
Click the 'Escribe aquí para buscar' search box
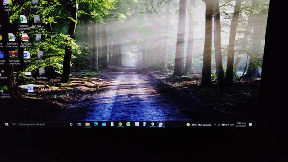click(x=39, y=124)
